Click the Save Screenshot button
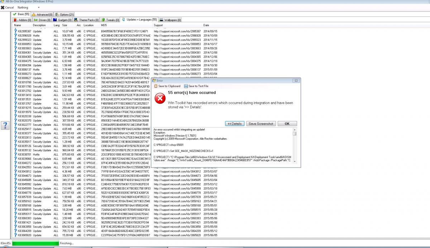Screen dimensions: 430x248 click(x=261, y=124)
